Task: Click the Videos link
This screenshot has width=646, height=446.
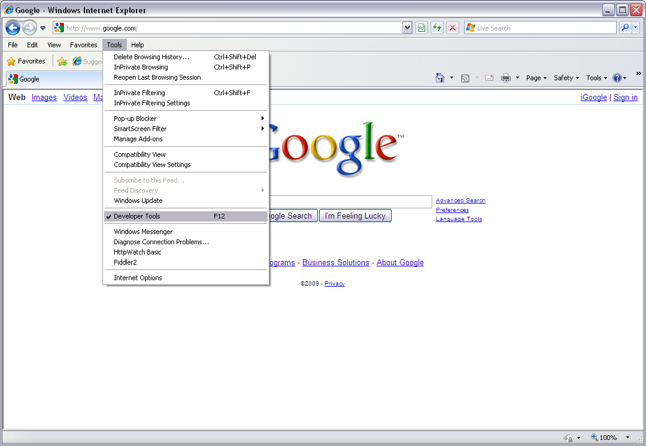Action: (75, 97)
